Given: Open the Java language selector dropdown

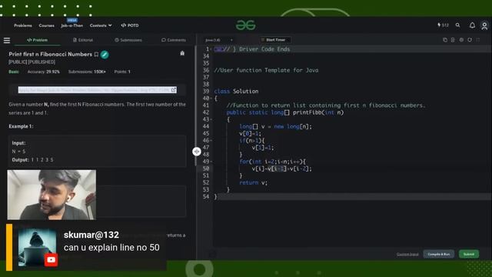Looking at the screenshot, I should (218, 40).
